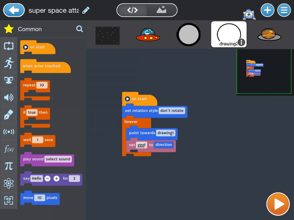Image resolution: width=294 pixels, height=220 pixels.
Task: Select the UFO spaceship actor thumbnail
Action: click(x=148, y=34)
